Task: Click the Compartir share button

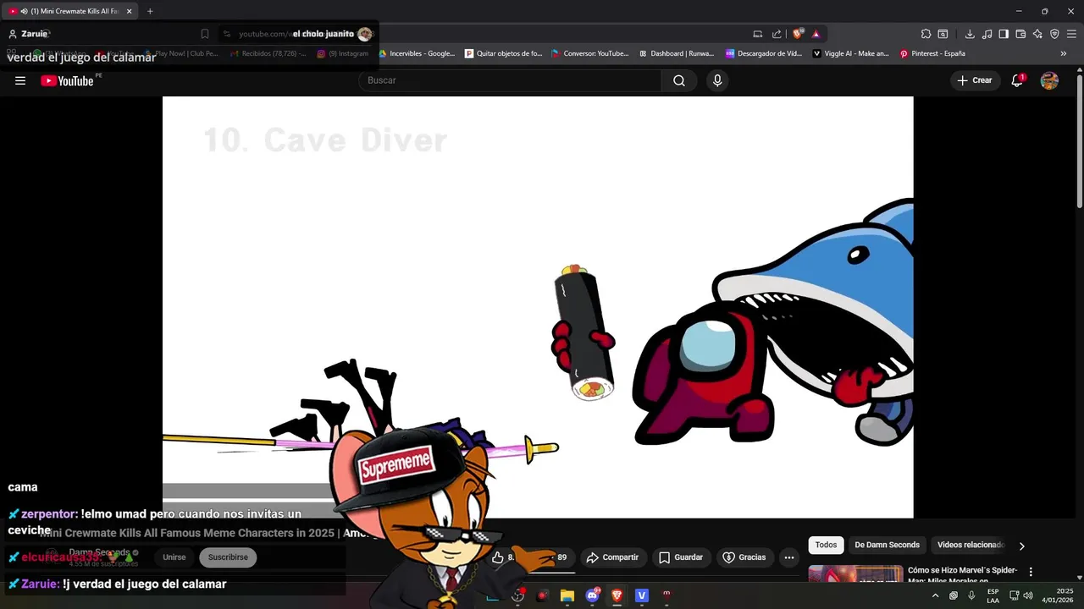Action: pos(613,557)
